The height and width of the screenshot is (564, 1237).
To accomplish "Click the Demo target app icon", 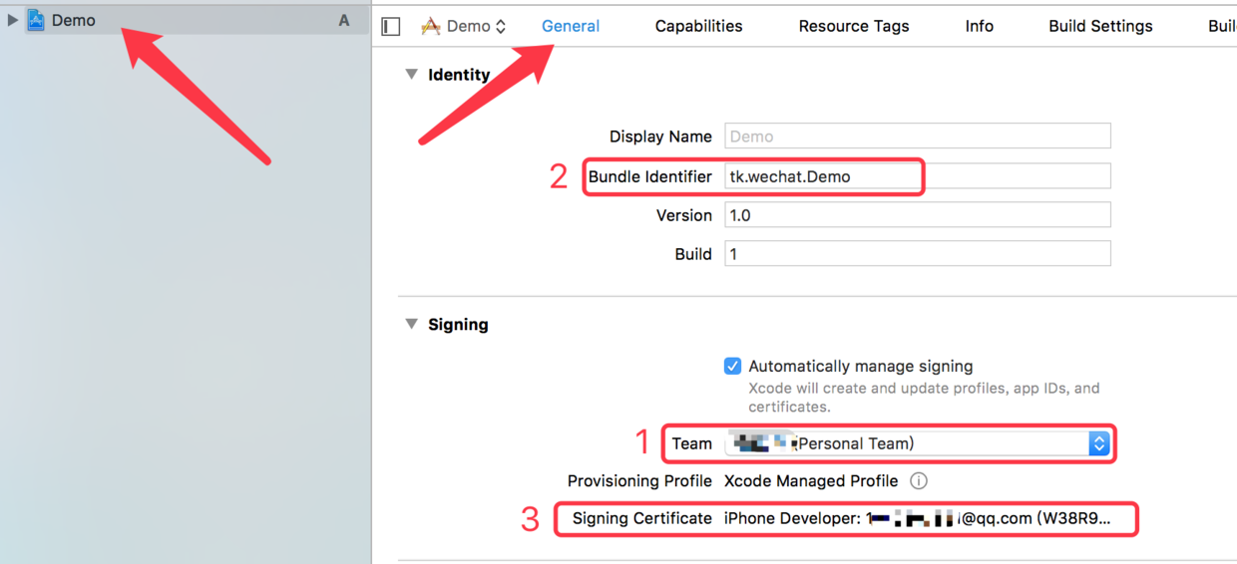I will (x=431, y=27).
